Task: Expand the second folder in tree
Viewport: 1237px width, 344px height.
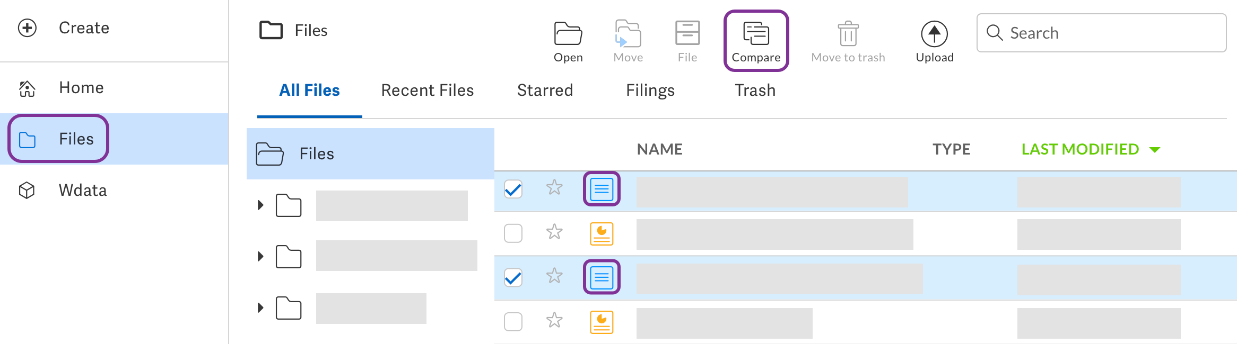Action: point(260,257)
